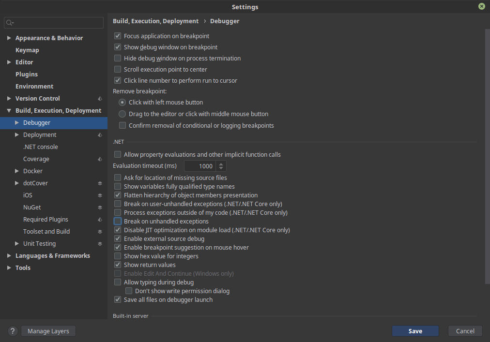Click the layer icon next to Required Plugins
The image size is (490, 342).
click(100, 220)
